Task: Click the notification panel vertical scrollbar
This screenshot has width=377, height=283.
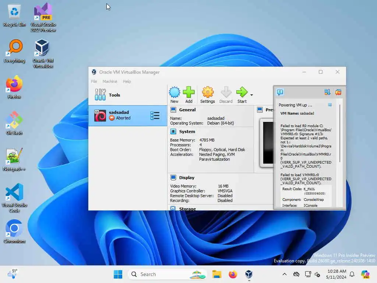Action: [x=340, y=133]
